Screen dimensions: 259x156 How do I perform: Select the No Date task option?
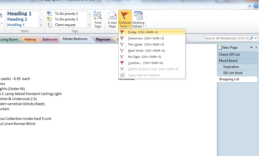click(x=152, y=57)
